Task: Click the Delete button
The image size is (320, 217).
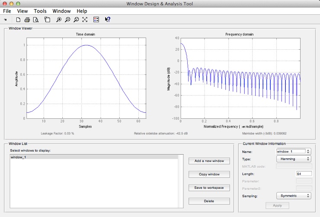Action: pyautogui.click(x=209, y=201)
